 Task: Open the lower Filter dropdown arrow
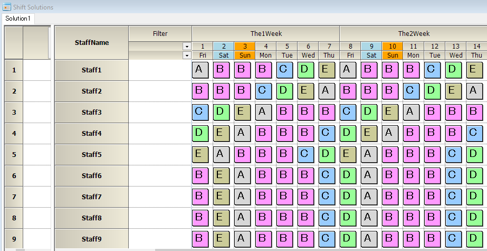pyautogui.click(x=187, y=55)
